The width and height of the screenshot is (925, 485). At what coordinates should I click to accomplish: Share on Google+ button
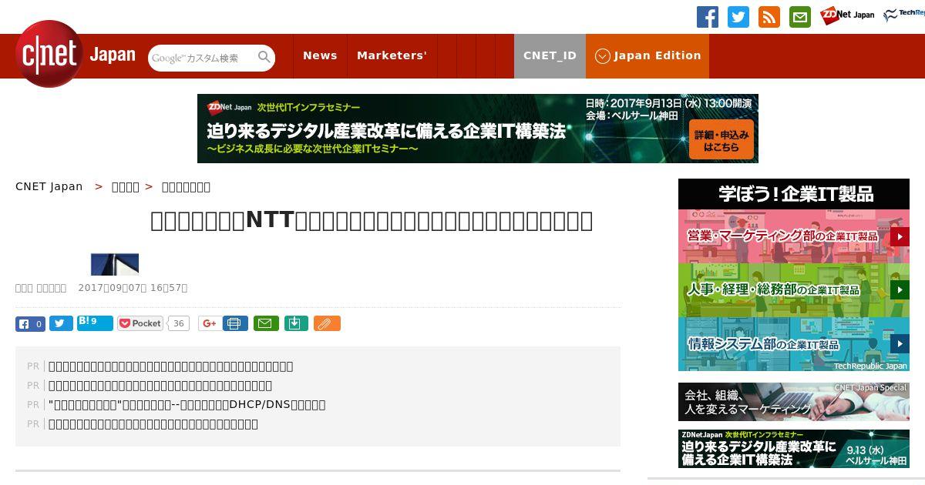pos(208,323)
